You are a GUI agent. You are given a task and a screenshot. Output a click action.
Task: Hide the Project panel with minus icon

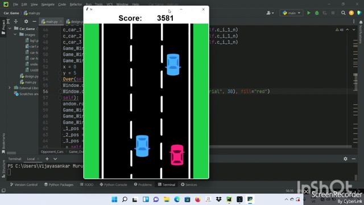(x=34, y=22)
